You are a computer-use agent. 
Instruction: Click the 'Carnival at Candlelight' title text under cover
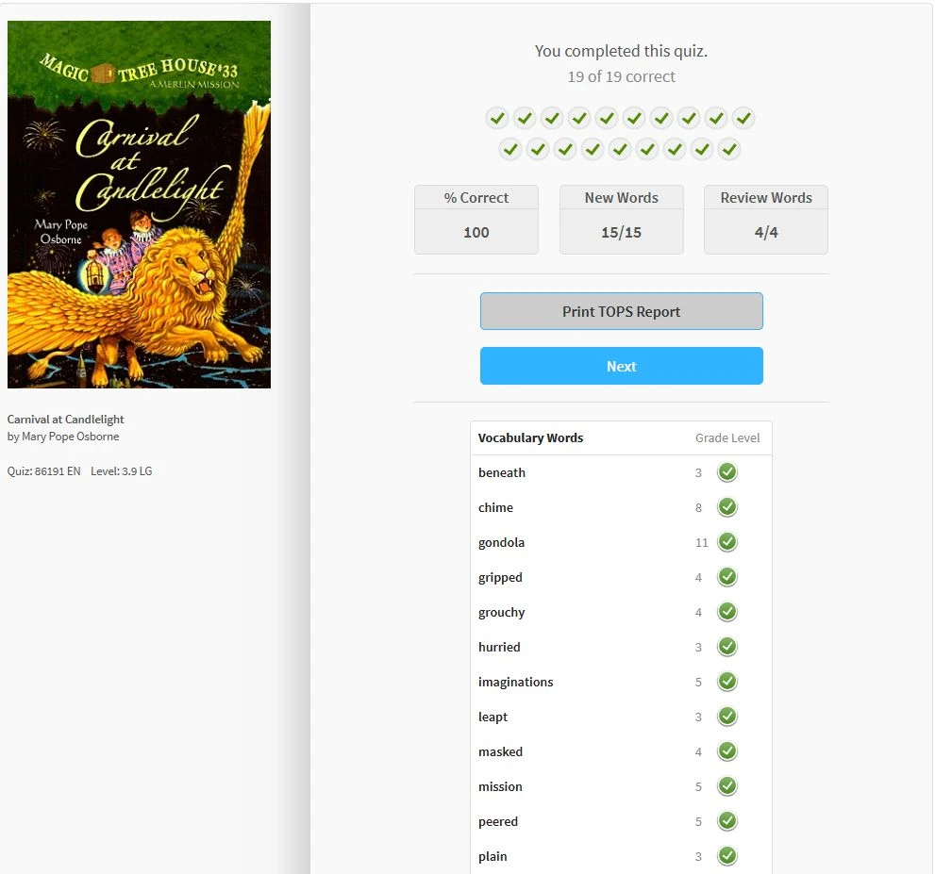(66, 420)
